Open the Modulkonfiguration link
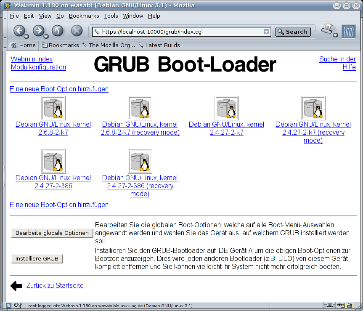This screenshot has width=363, height=311. tap(38, 67)
